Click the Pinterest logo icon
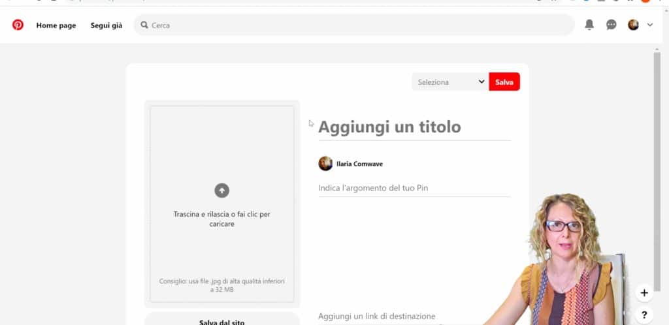Image resolution: width=669 pixels, height=325 pixels. coord(18,25)
